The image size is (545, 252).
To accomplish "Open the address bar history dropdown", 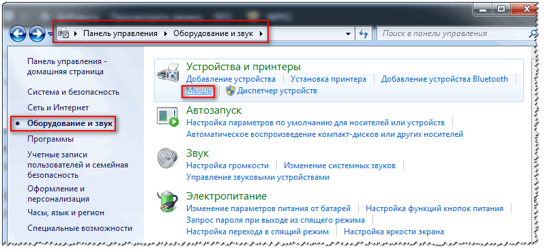I will coord(349,34).
